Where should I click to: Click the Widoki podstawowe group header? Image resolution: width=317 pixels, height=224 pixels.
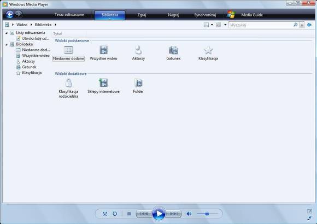(x=72, y=40)
